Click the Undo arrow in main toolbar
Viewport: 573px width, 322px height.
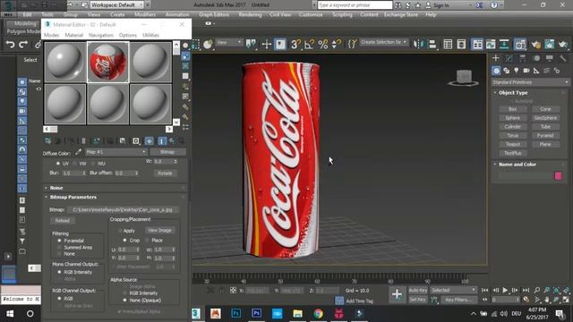point(10,45)
